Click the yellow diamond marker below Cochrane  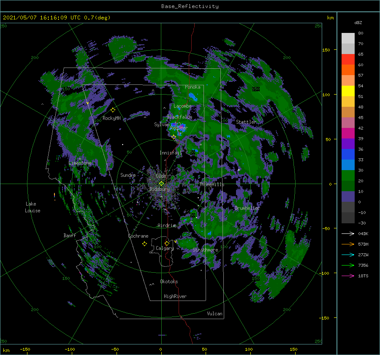144,244
